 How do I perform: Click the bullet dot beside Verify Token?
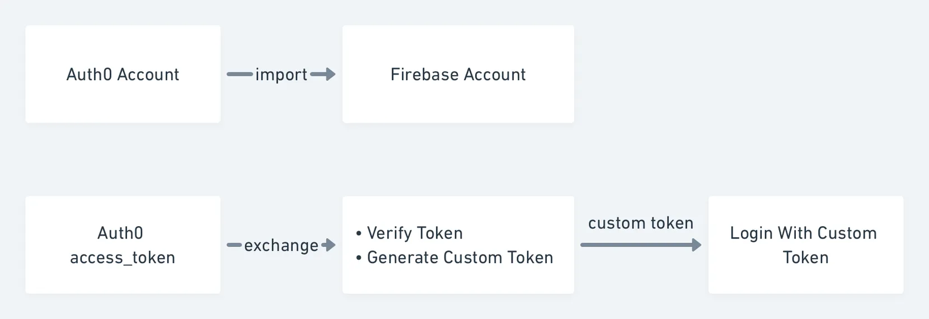pyautogui.click(x=359, y=233)
